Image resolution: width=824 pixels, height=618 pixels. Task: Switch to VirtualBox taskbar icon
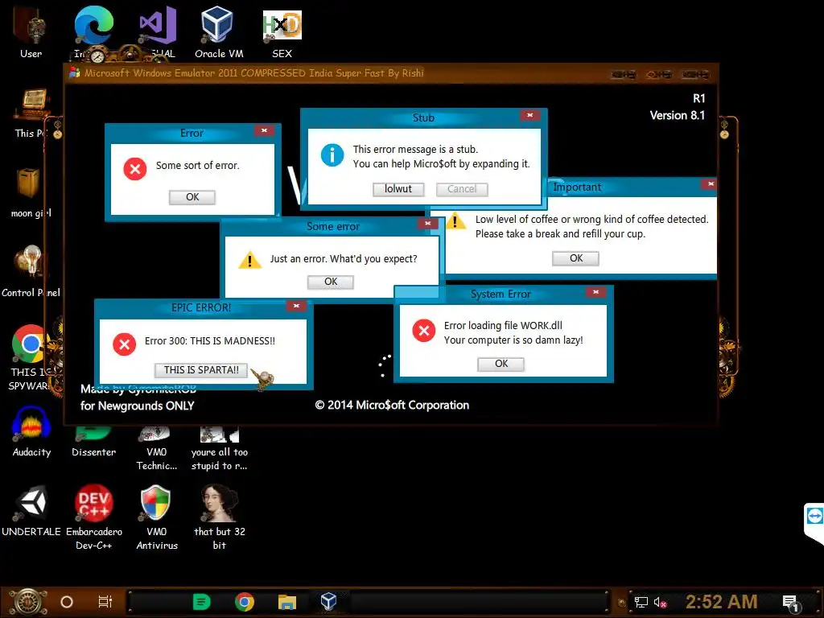tap(328, 601)
